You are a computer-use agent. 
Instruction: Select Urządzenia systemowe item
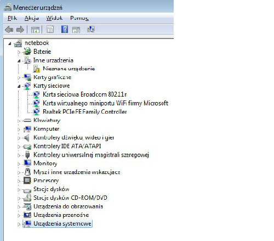click(62, 223)
